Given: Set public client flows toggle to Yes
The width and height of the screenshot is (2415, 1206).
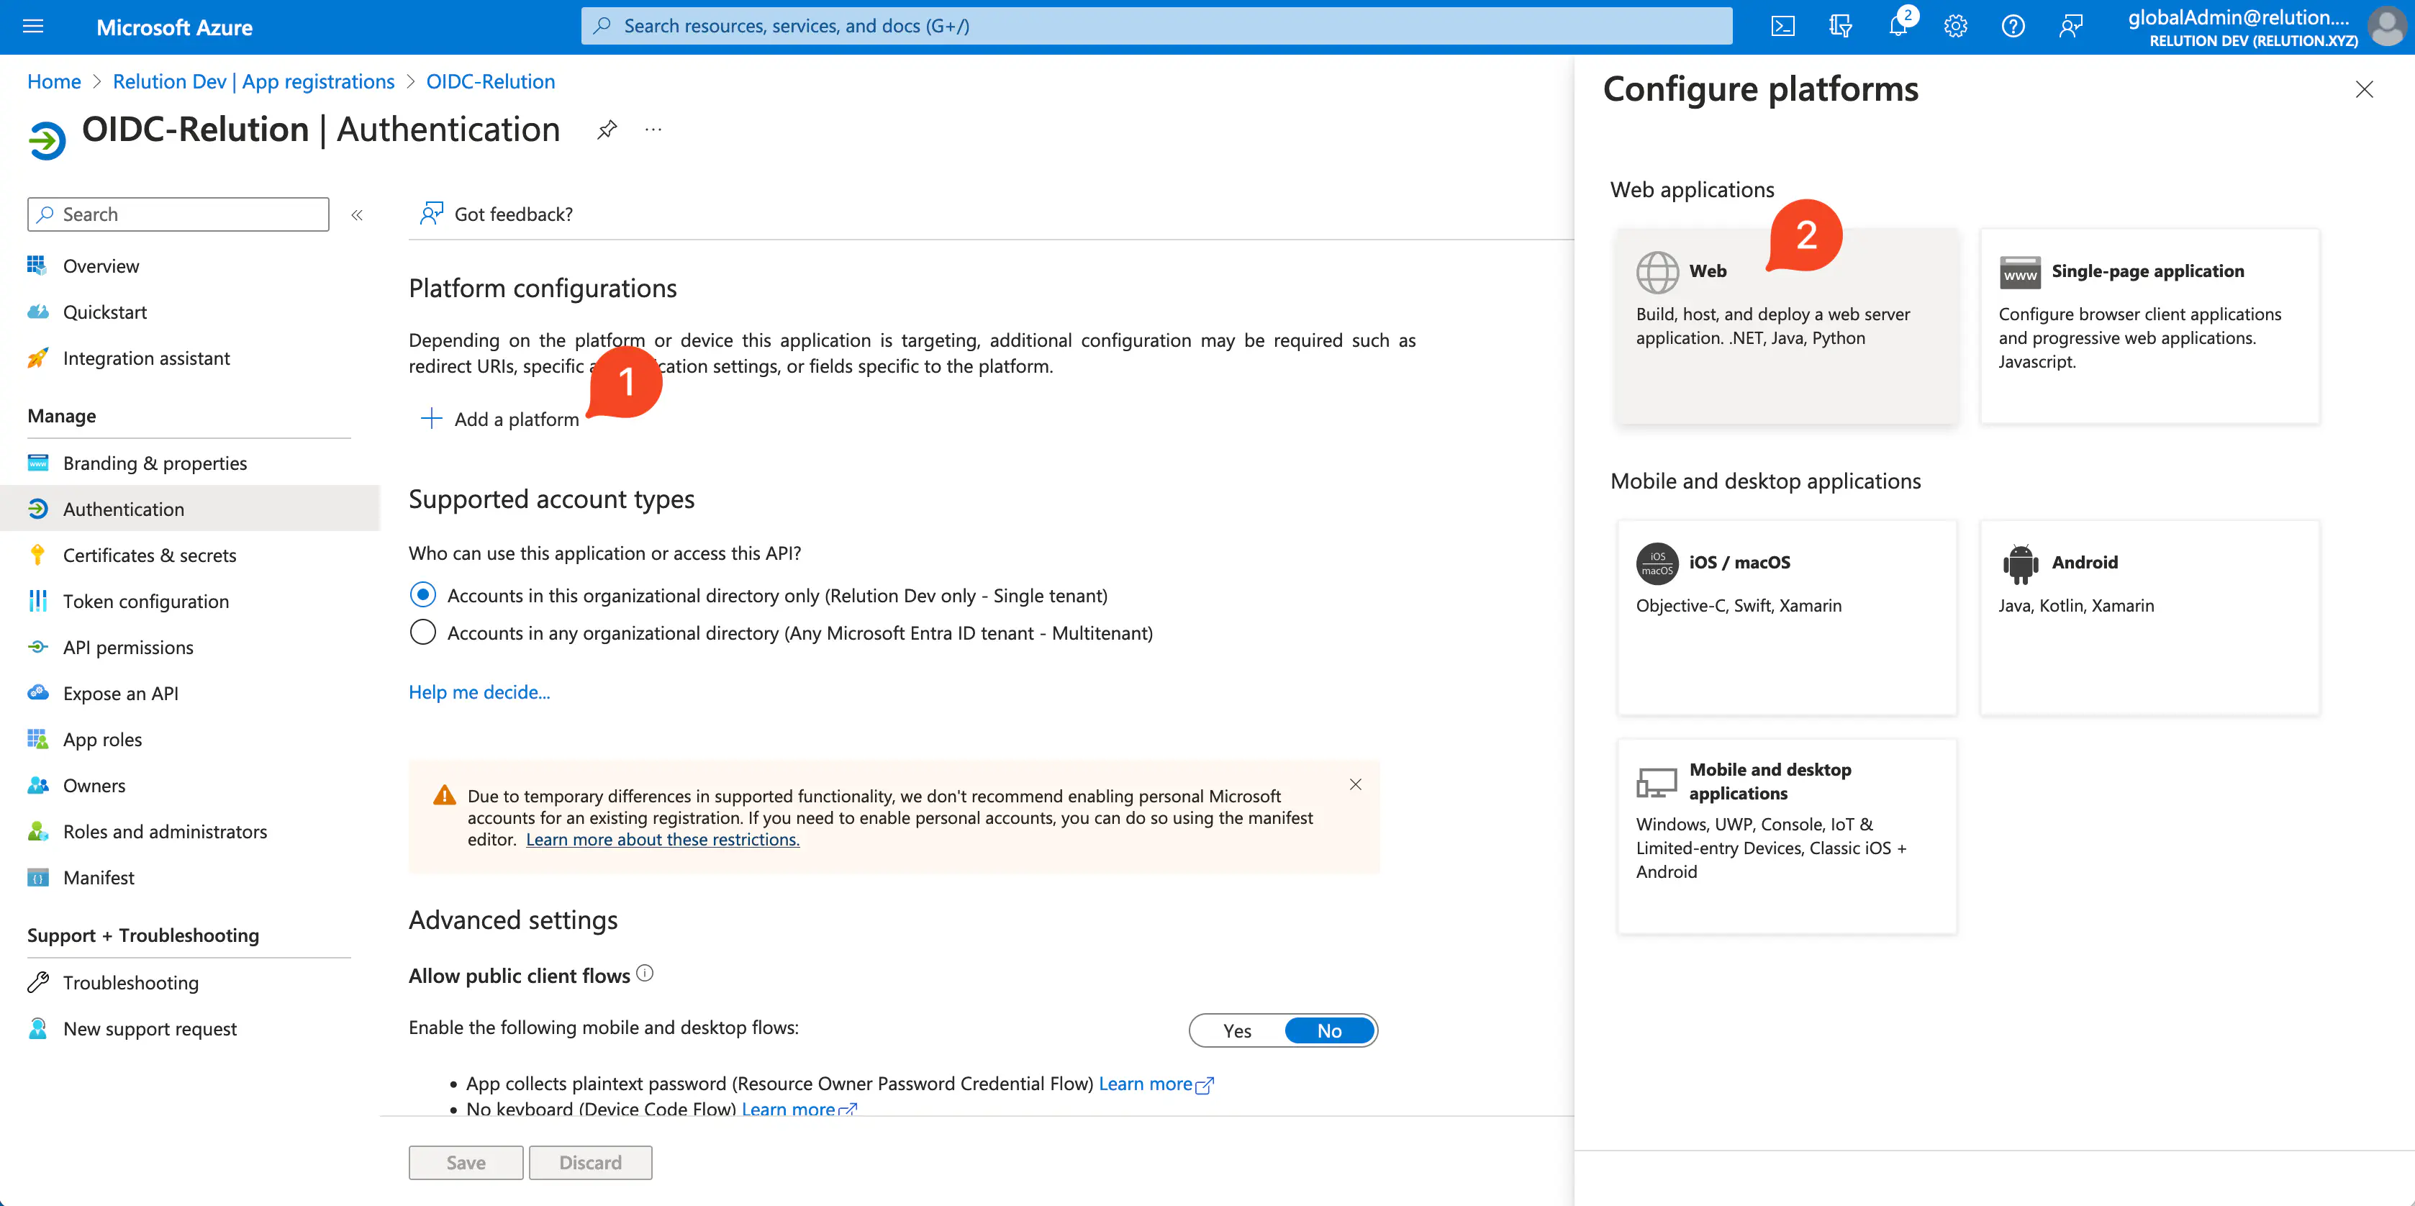Looking at the screenshot, I should tap(1236, 1030).
